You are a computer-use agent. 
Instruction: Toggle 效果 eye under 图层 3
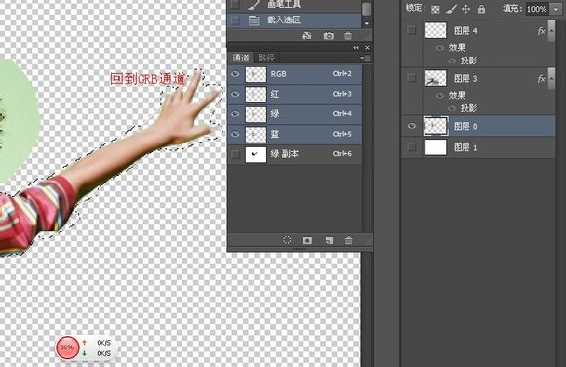pos(440,96)
